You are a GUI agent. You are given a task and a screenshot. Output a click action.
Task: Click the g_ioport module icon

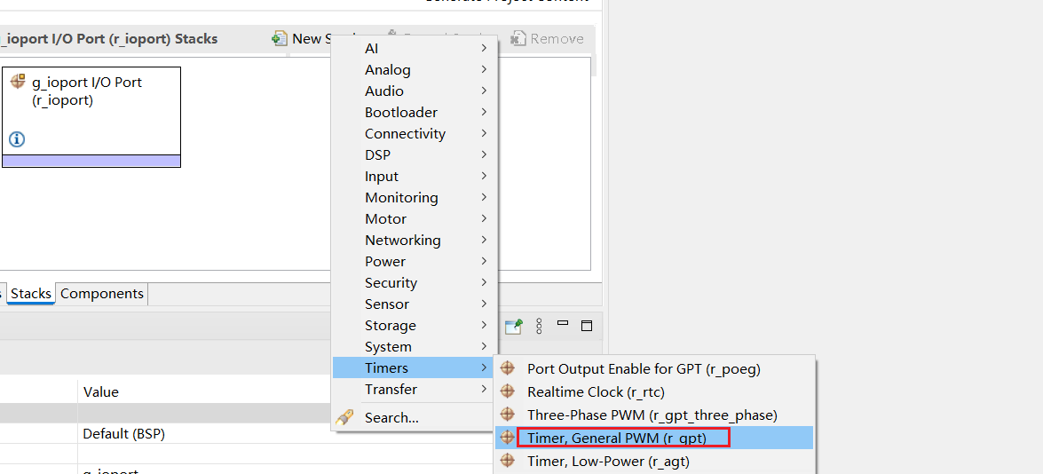18,82
